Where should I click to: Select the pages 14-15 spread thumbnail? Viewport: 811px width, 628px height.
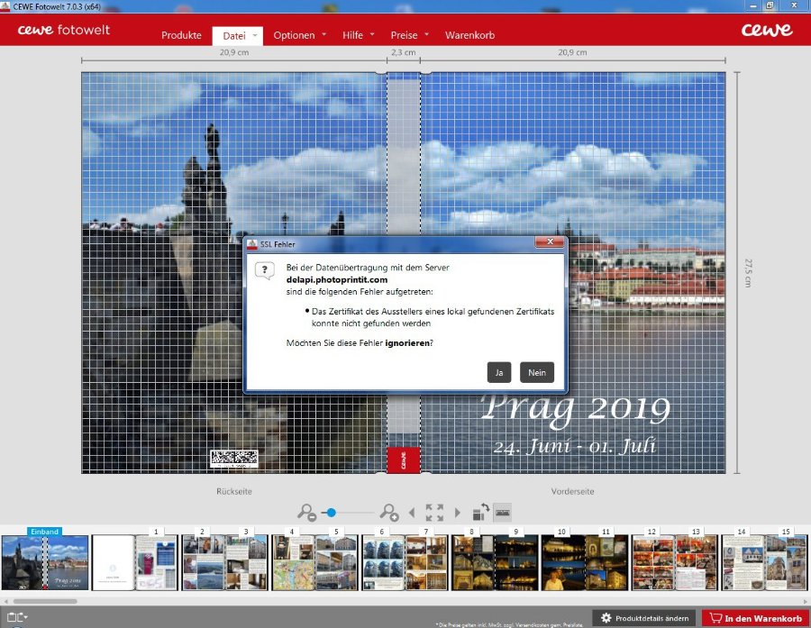[764, 563]
